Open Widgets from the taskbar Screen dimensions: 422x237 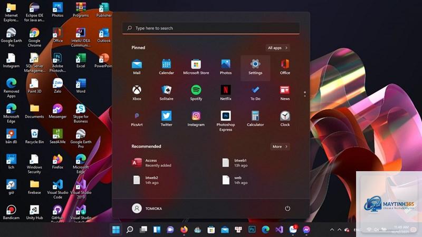(x=157, y=230)
